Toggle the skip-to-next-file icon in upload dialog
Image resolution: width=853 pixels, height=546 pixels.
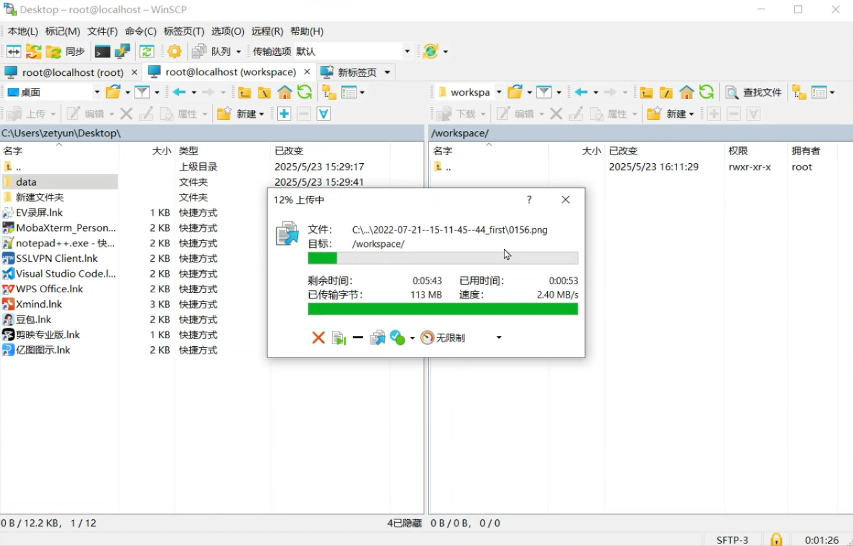[339, 338]
